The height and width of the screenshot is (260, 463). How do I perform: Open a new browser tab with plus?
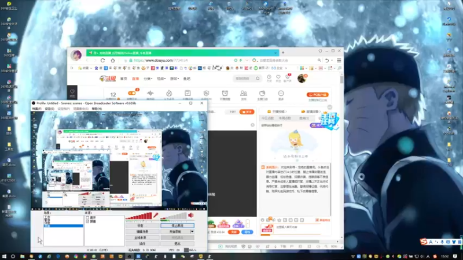click(283, 53)
